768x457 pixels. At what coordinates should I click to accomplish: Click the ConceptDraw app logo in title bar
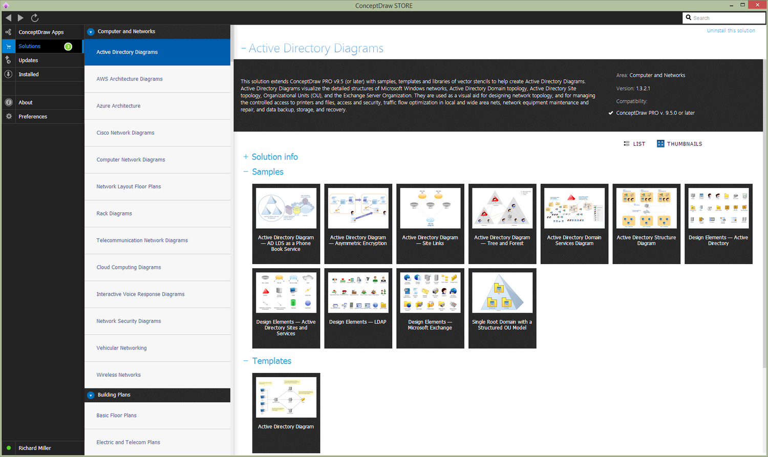pos(6,6)
